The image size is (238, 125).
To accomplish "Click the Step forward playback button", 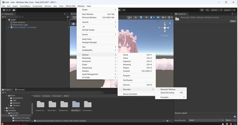I will pos(124,10).
